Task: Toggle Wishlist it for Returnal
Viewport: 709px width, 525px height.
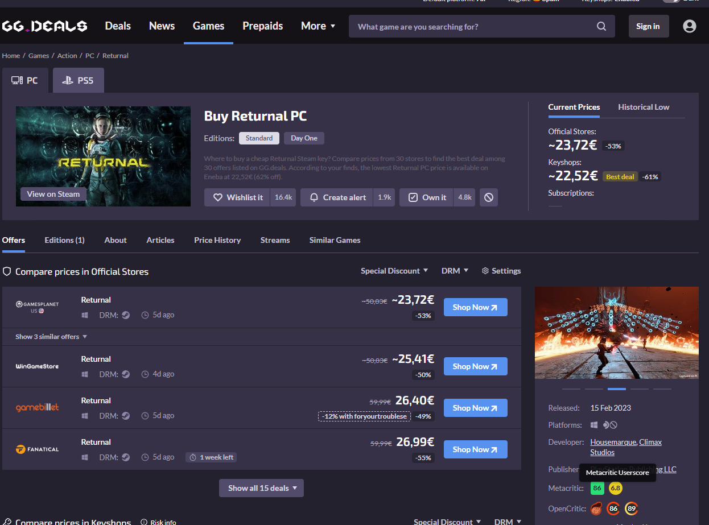Action: (237, 197)
